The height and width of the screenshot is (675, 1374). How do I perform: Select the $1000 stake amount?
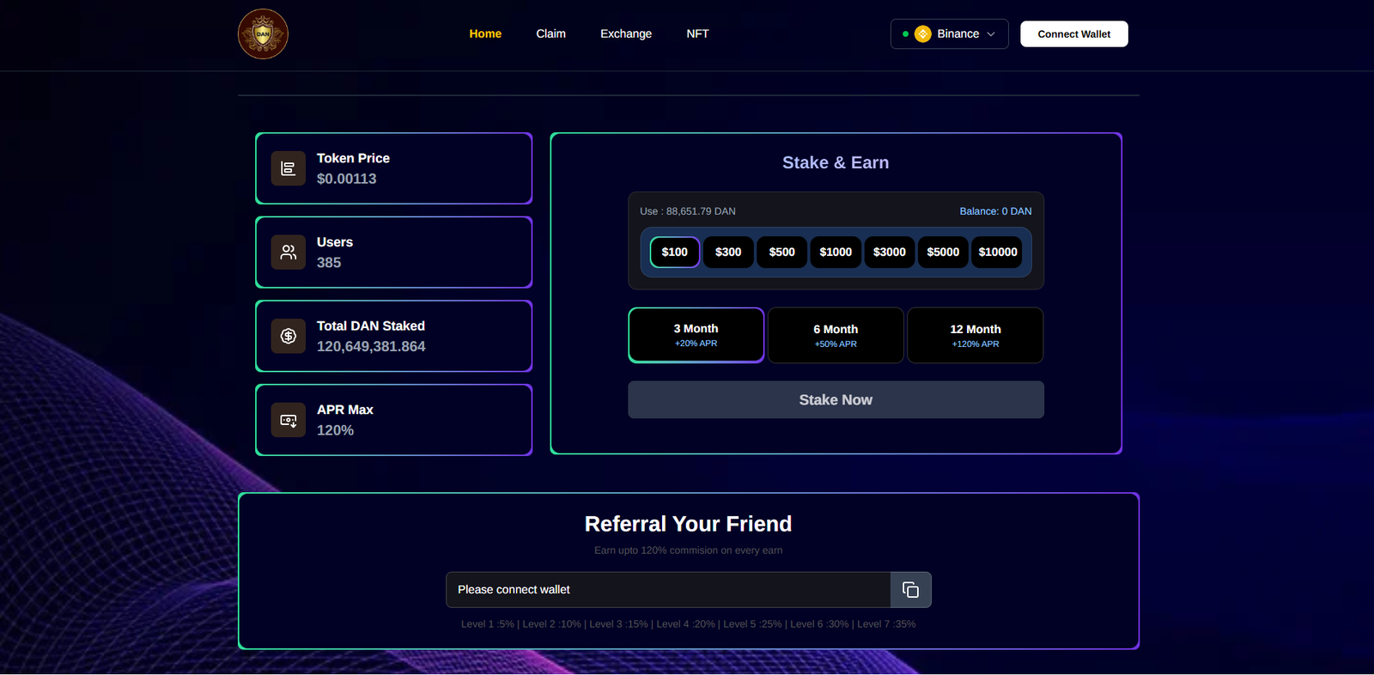[x=836, y=252]
